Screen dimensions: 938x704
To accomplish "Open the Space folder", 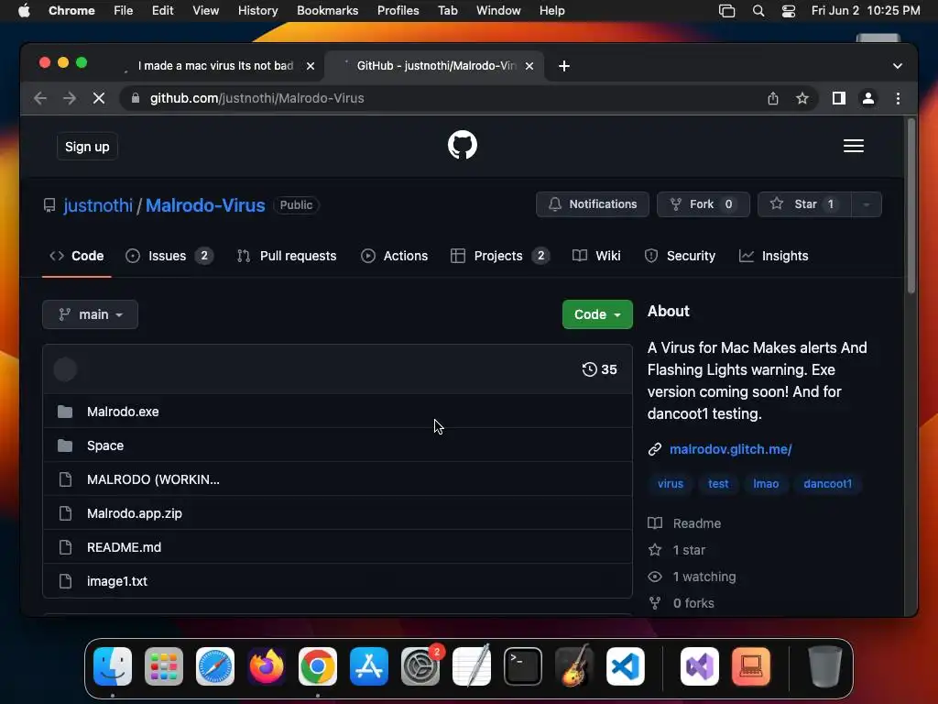I will click(x=105, y=446).
